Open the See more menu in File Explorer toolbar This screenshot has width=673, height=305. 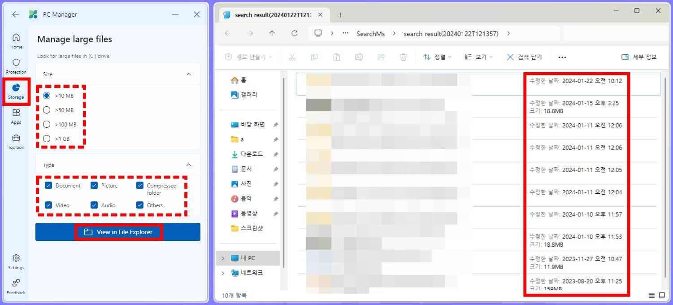[x=562, y=57]
